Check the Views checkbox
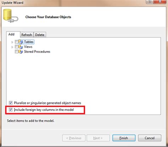 [17, 47]
